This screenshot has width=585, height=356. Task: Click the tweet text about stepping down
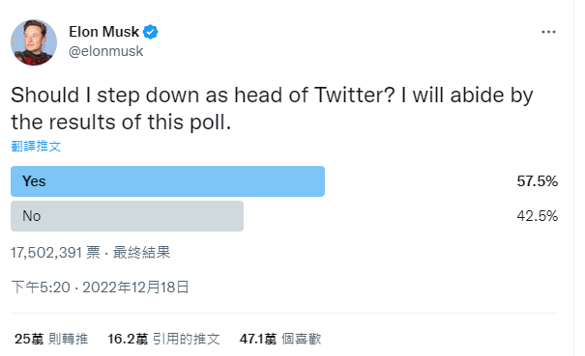coord(272,108)
